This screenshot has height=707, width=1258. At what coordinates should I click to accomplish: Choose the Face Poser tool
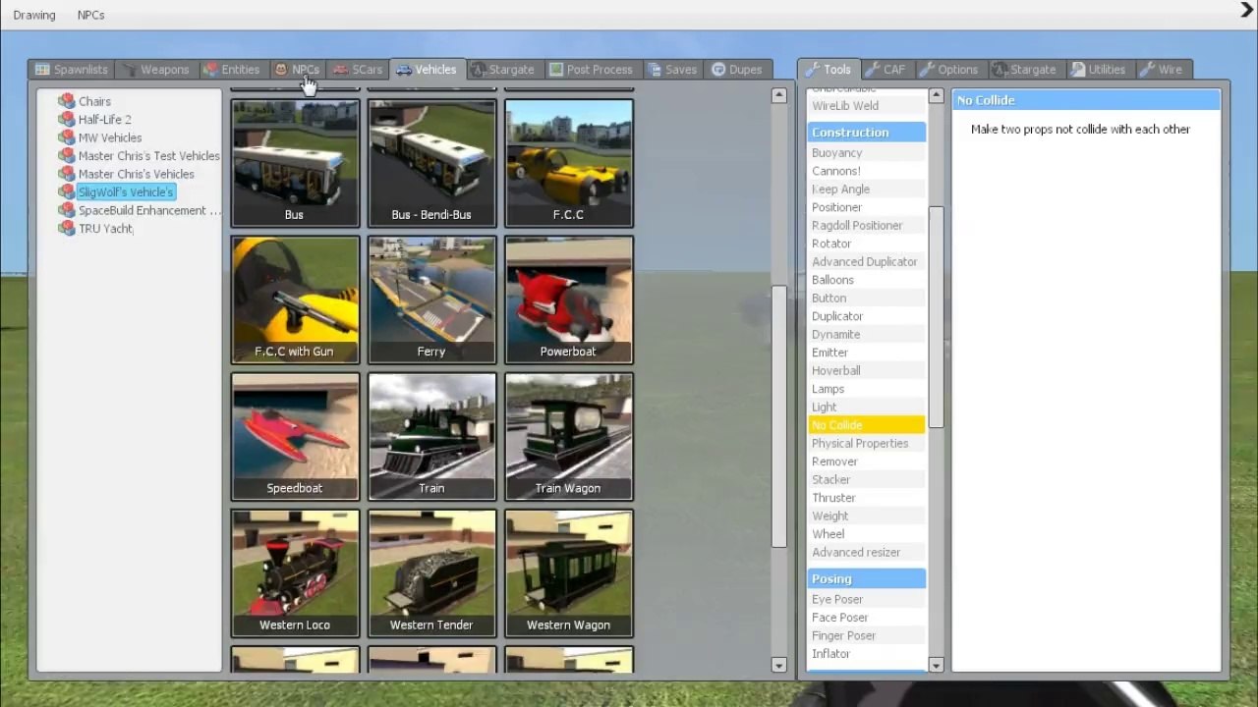(867, 618)
